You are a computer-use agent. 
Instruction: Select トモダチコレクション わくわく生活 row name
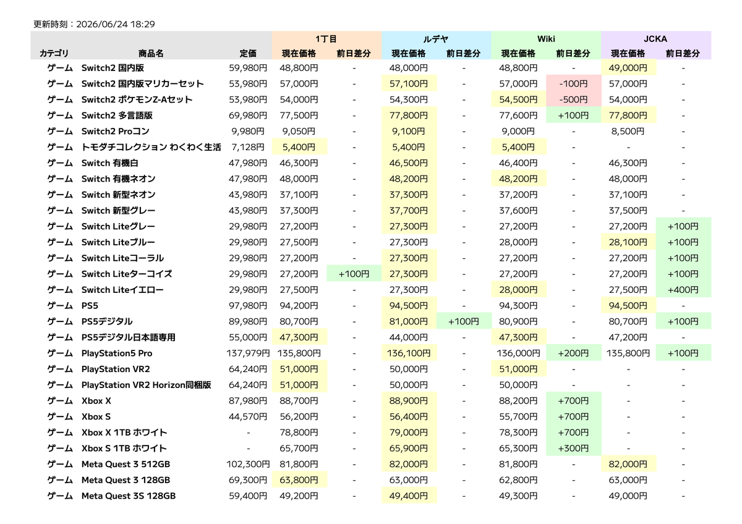point(151,147)
